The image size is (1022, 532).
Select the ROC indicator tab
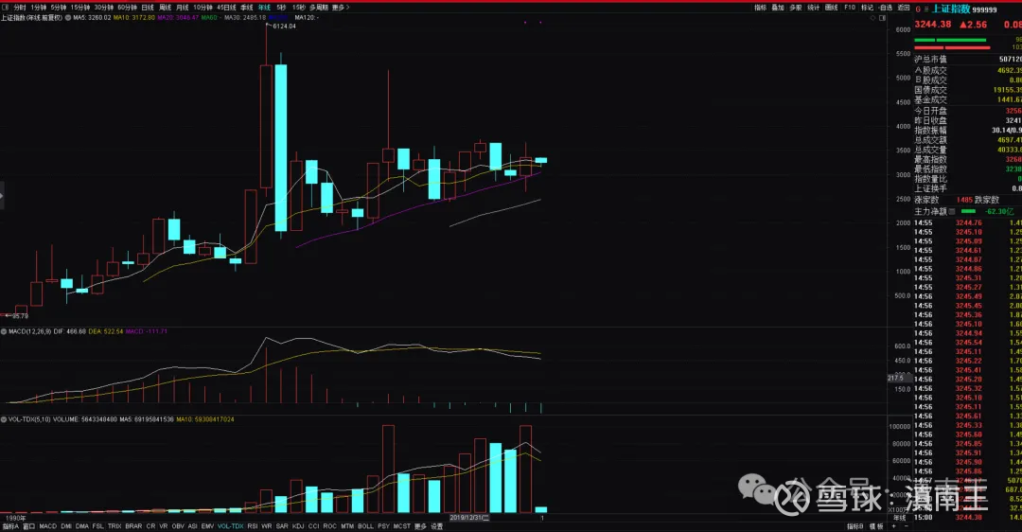click(x=330, y=526)
